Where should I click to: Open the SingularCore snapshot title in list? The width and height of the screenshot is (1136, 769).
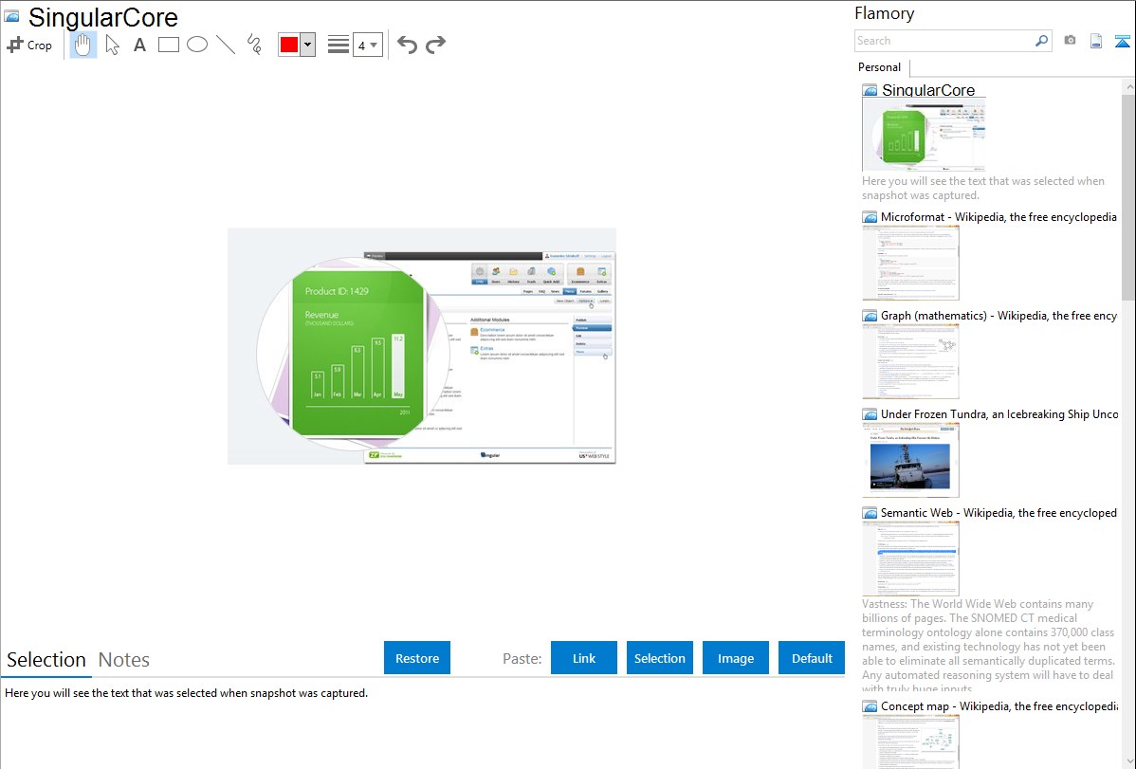pos(928,91)
